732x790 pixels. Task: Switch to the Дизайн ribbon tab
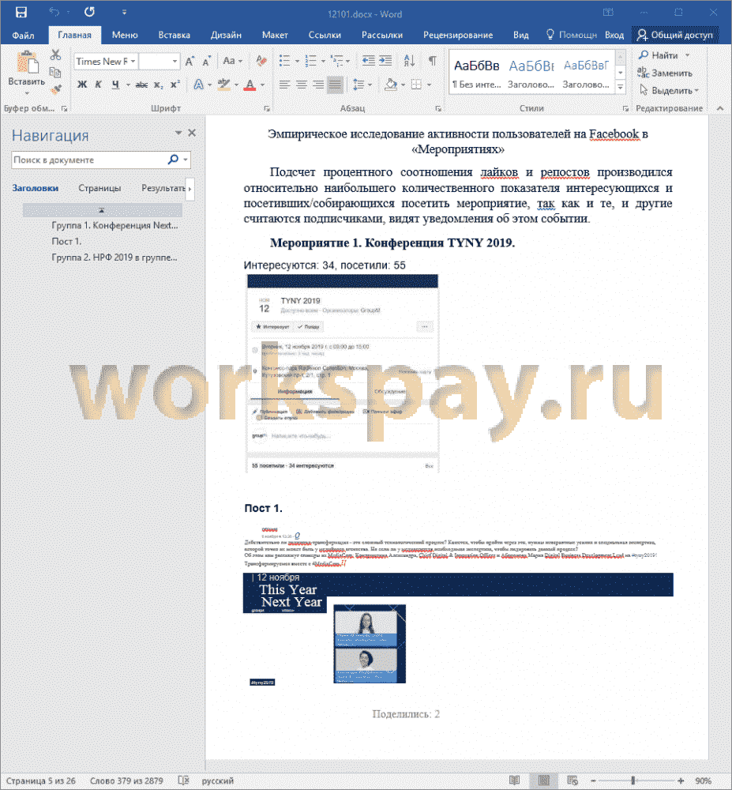click(226, 36)
